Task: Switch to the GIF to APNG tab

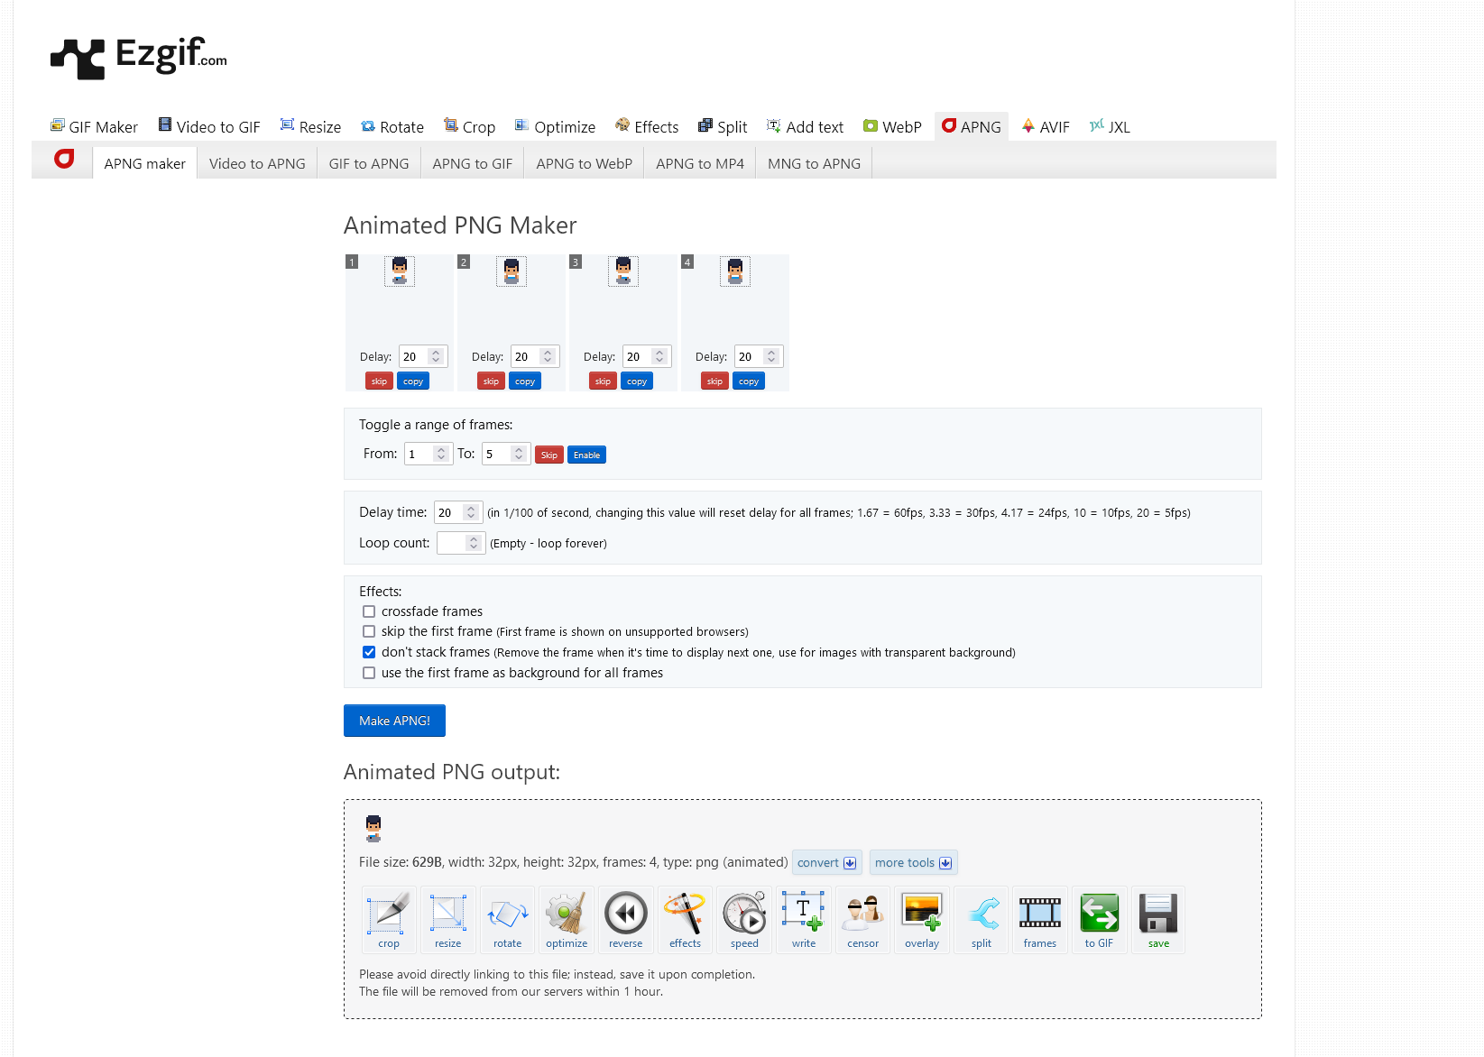Action: [368, 163]
